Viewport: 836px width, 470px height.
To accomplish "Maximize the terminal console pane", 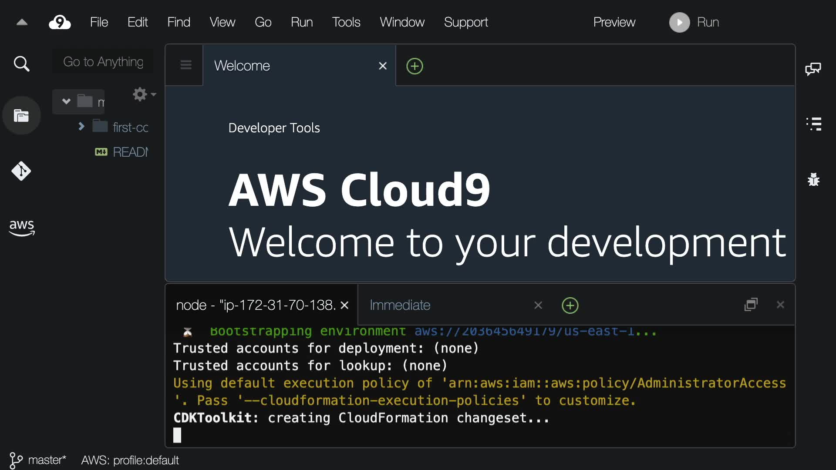I will pos(751,305).
